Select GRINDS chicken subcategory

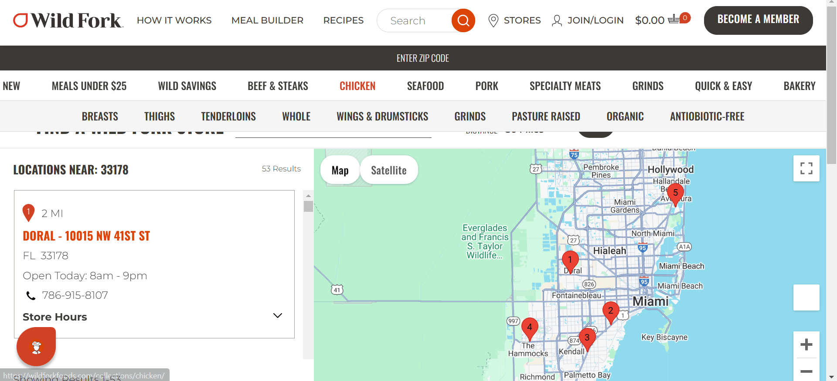(x=470, y=117)
